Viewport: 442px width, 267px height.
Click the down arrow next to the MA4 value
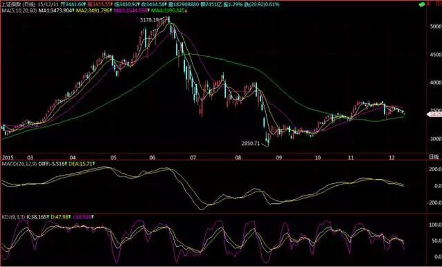(x=186, y=10)
